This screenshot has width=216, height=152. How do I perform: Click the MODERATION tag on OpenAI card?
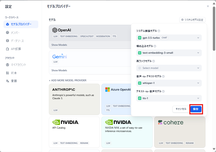click(x=103, y=36)
